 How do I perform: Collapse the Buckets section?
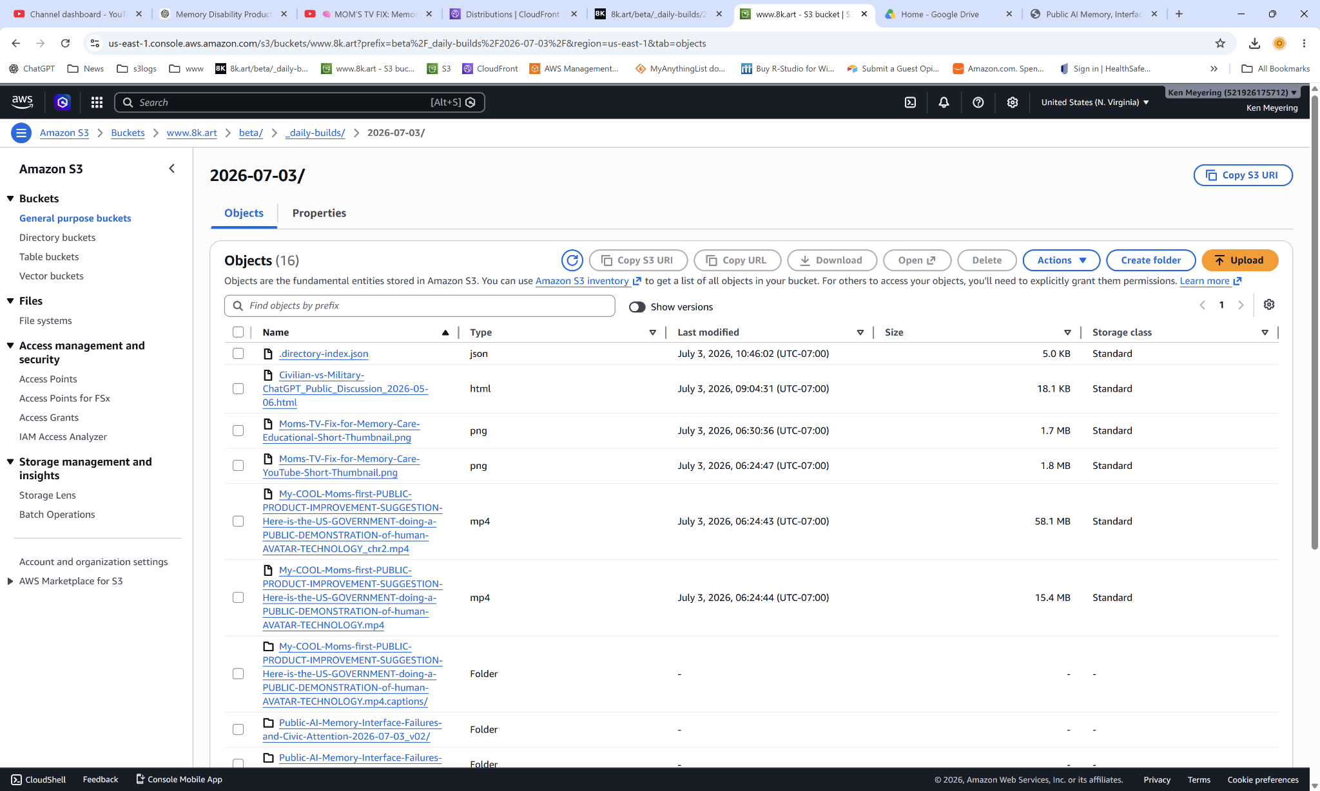click(x=10, y=198)
